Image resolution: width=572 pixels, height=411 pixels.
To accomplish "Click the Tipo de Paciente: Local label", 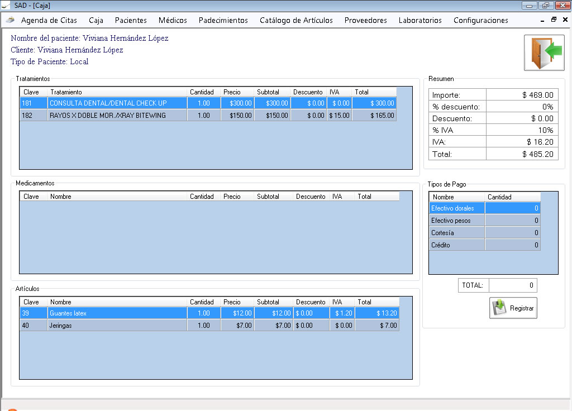I will pos(50,61).
